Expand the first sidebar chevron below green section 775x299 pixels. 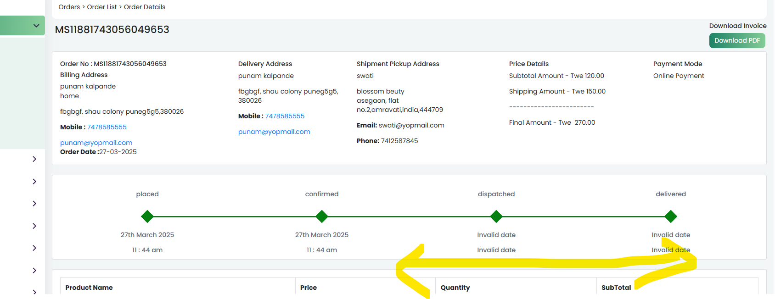point(34,159)
